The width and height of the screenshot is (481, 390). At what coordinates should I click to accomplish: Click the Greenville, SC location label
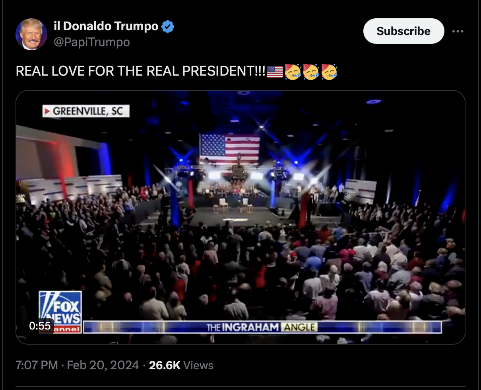pos(86,111)
